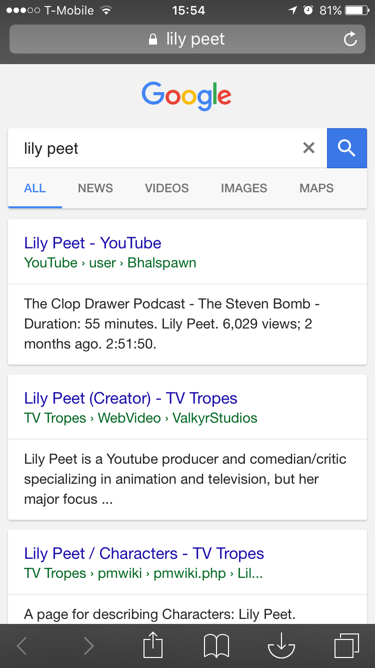The height and width of the screenshot is (668, 375).
Task: Open the Lily Peet - YouTube result
Action: coord(92,243)
